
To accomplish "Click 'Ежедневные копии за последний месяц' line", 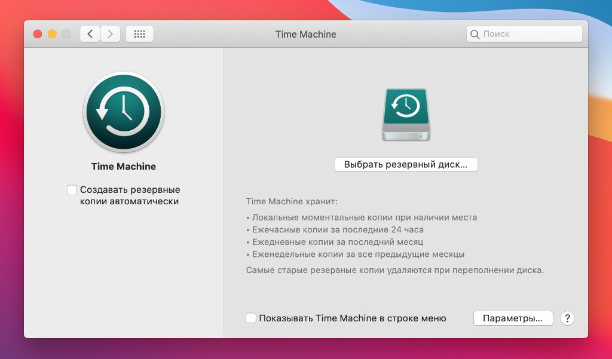I will click(x=338, y=242).
